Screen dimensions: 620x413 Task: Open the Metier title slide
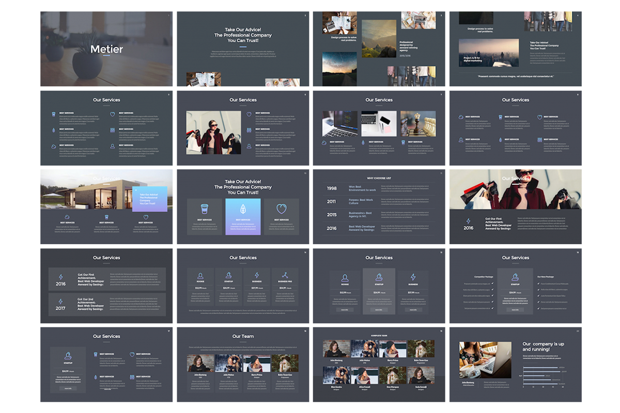pyautogui.click(x=106, y=49)
